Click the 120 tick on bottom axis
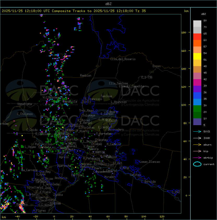Image resolution: width=217 pixels, height=220 pixels. coord(162,217)
